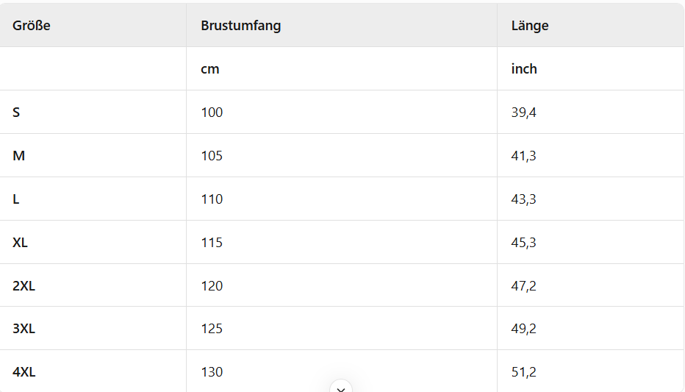Image resolution: width=685 pixels, height=392 pixels.
Task: Click length value 47,2 in 2XL row
Action: (x=523, y=286)
